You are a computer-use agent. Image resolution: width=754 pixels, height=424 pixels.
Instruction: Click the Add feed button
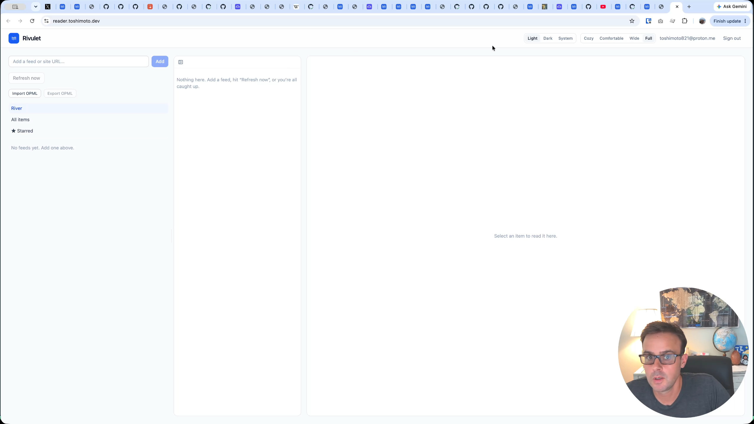click(x=160, y=62)
